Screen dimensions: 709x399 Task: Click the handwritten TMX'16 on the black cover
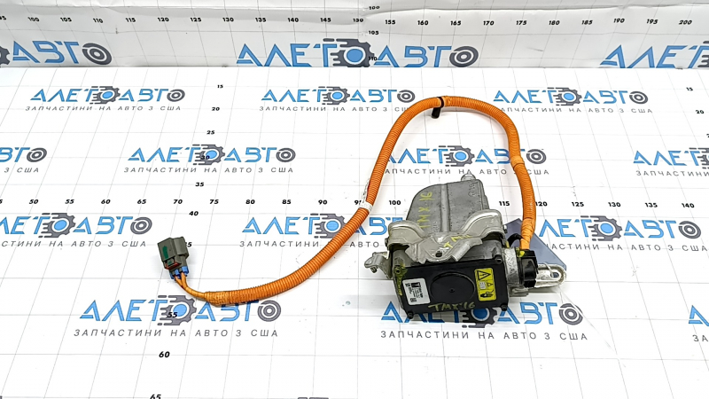451,306
